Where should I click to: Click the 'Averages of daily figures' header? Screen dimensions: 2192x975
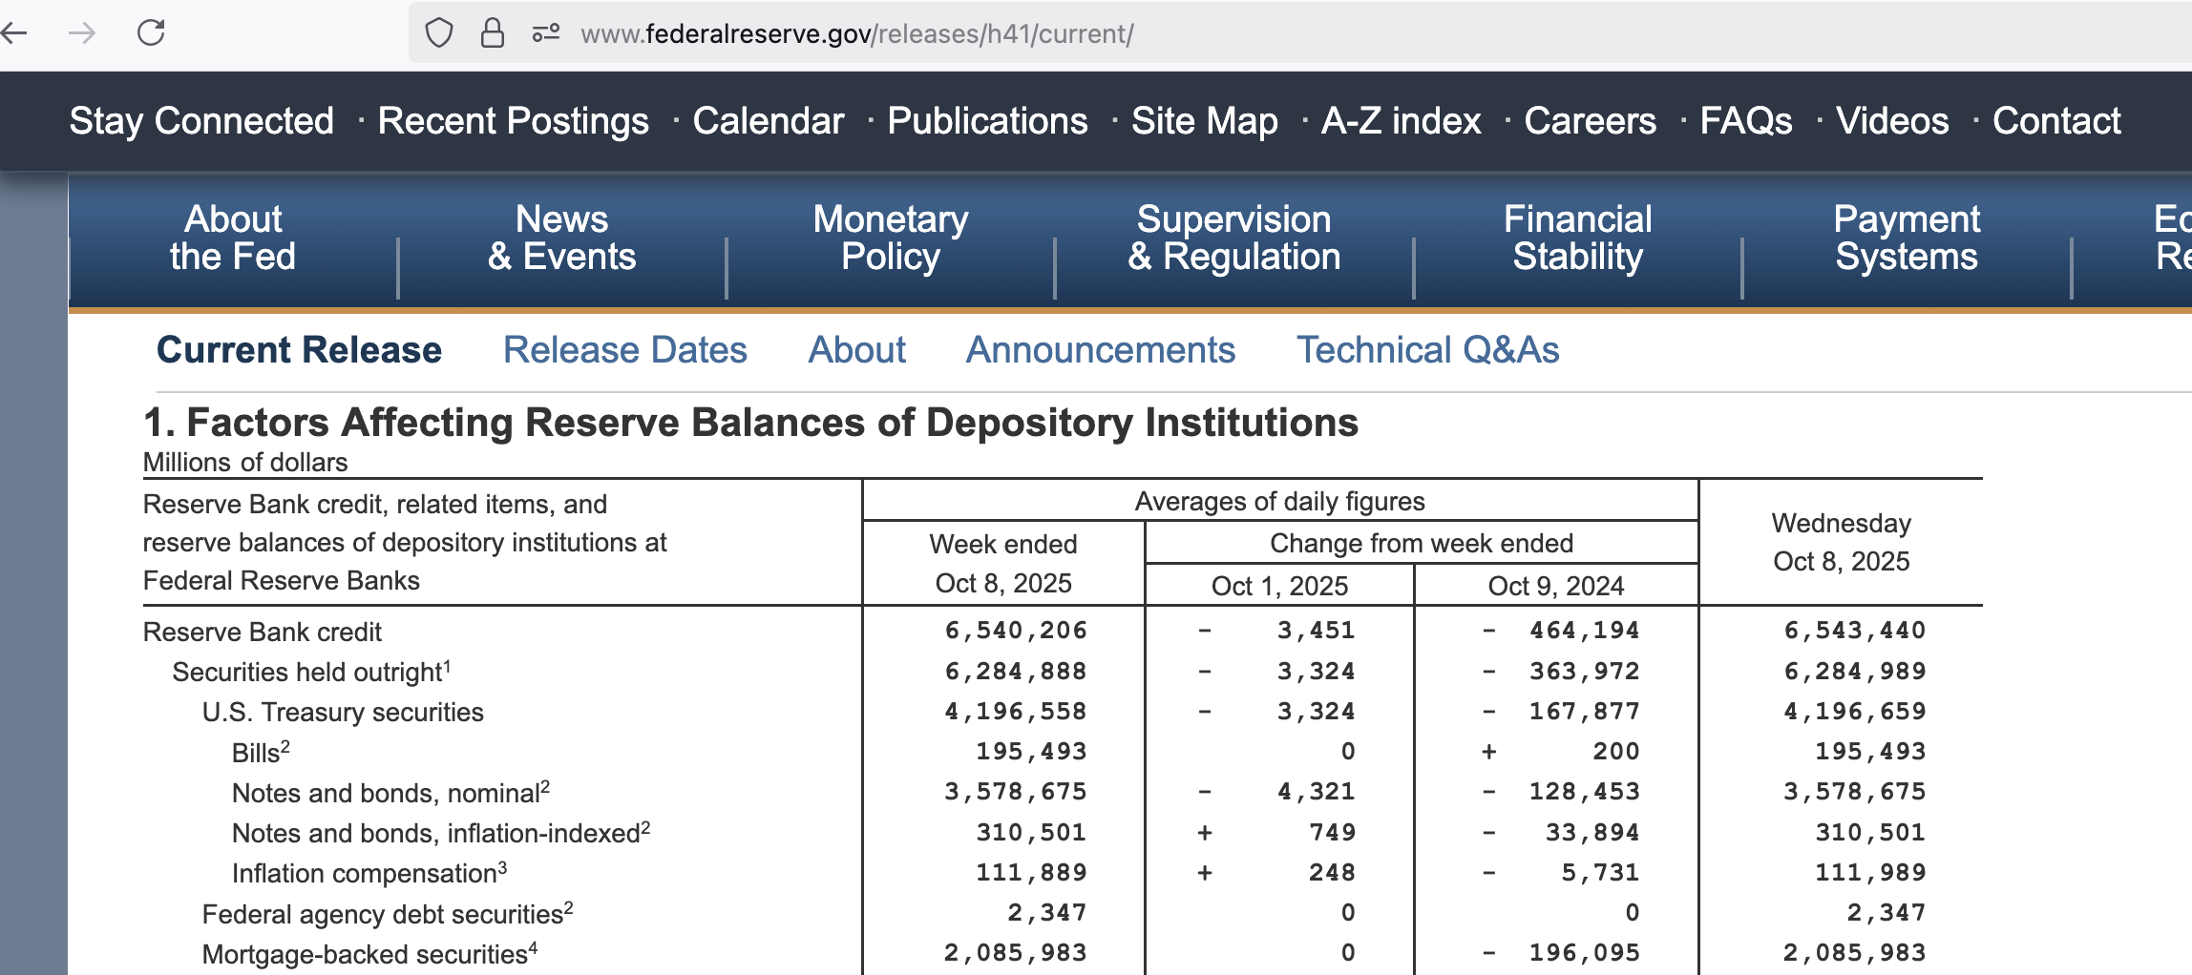point(1279,501)
